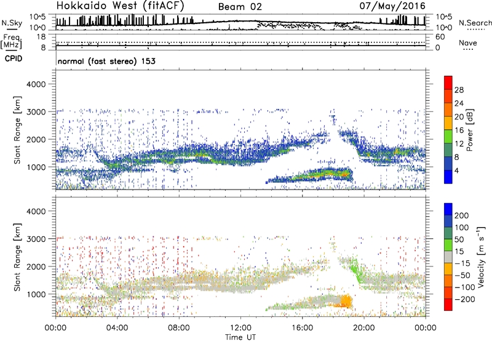492x341 pixels.
Task: Click the 'Hokkaido West (fitACF)' title
Action: click(120, 6)
